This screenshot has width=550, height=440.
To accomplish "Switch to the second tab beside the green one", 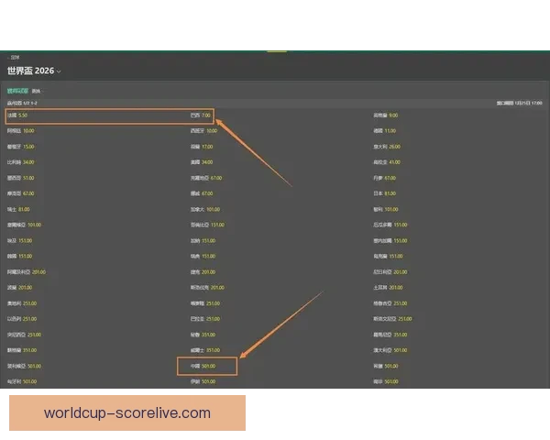I will click(x=36, y=92).
